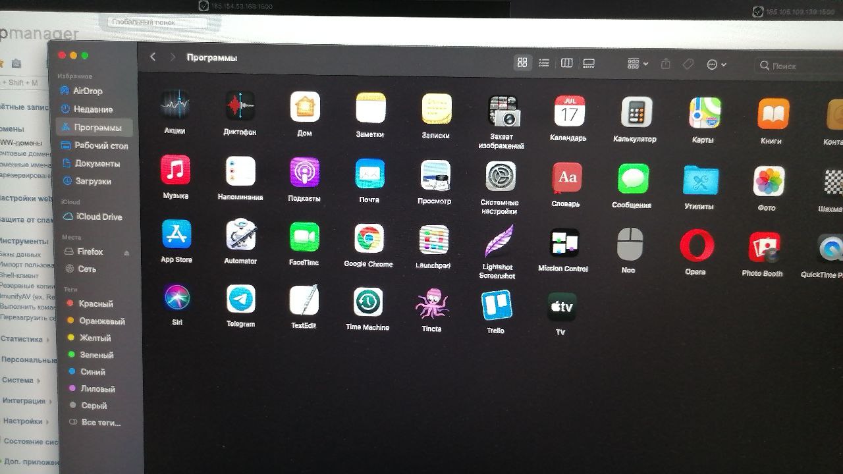The width and height of the screenshot is (843, 474).
Task: Open the TextEdit app icon
Action: tap(304, 300)
